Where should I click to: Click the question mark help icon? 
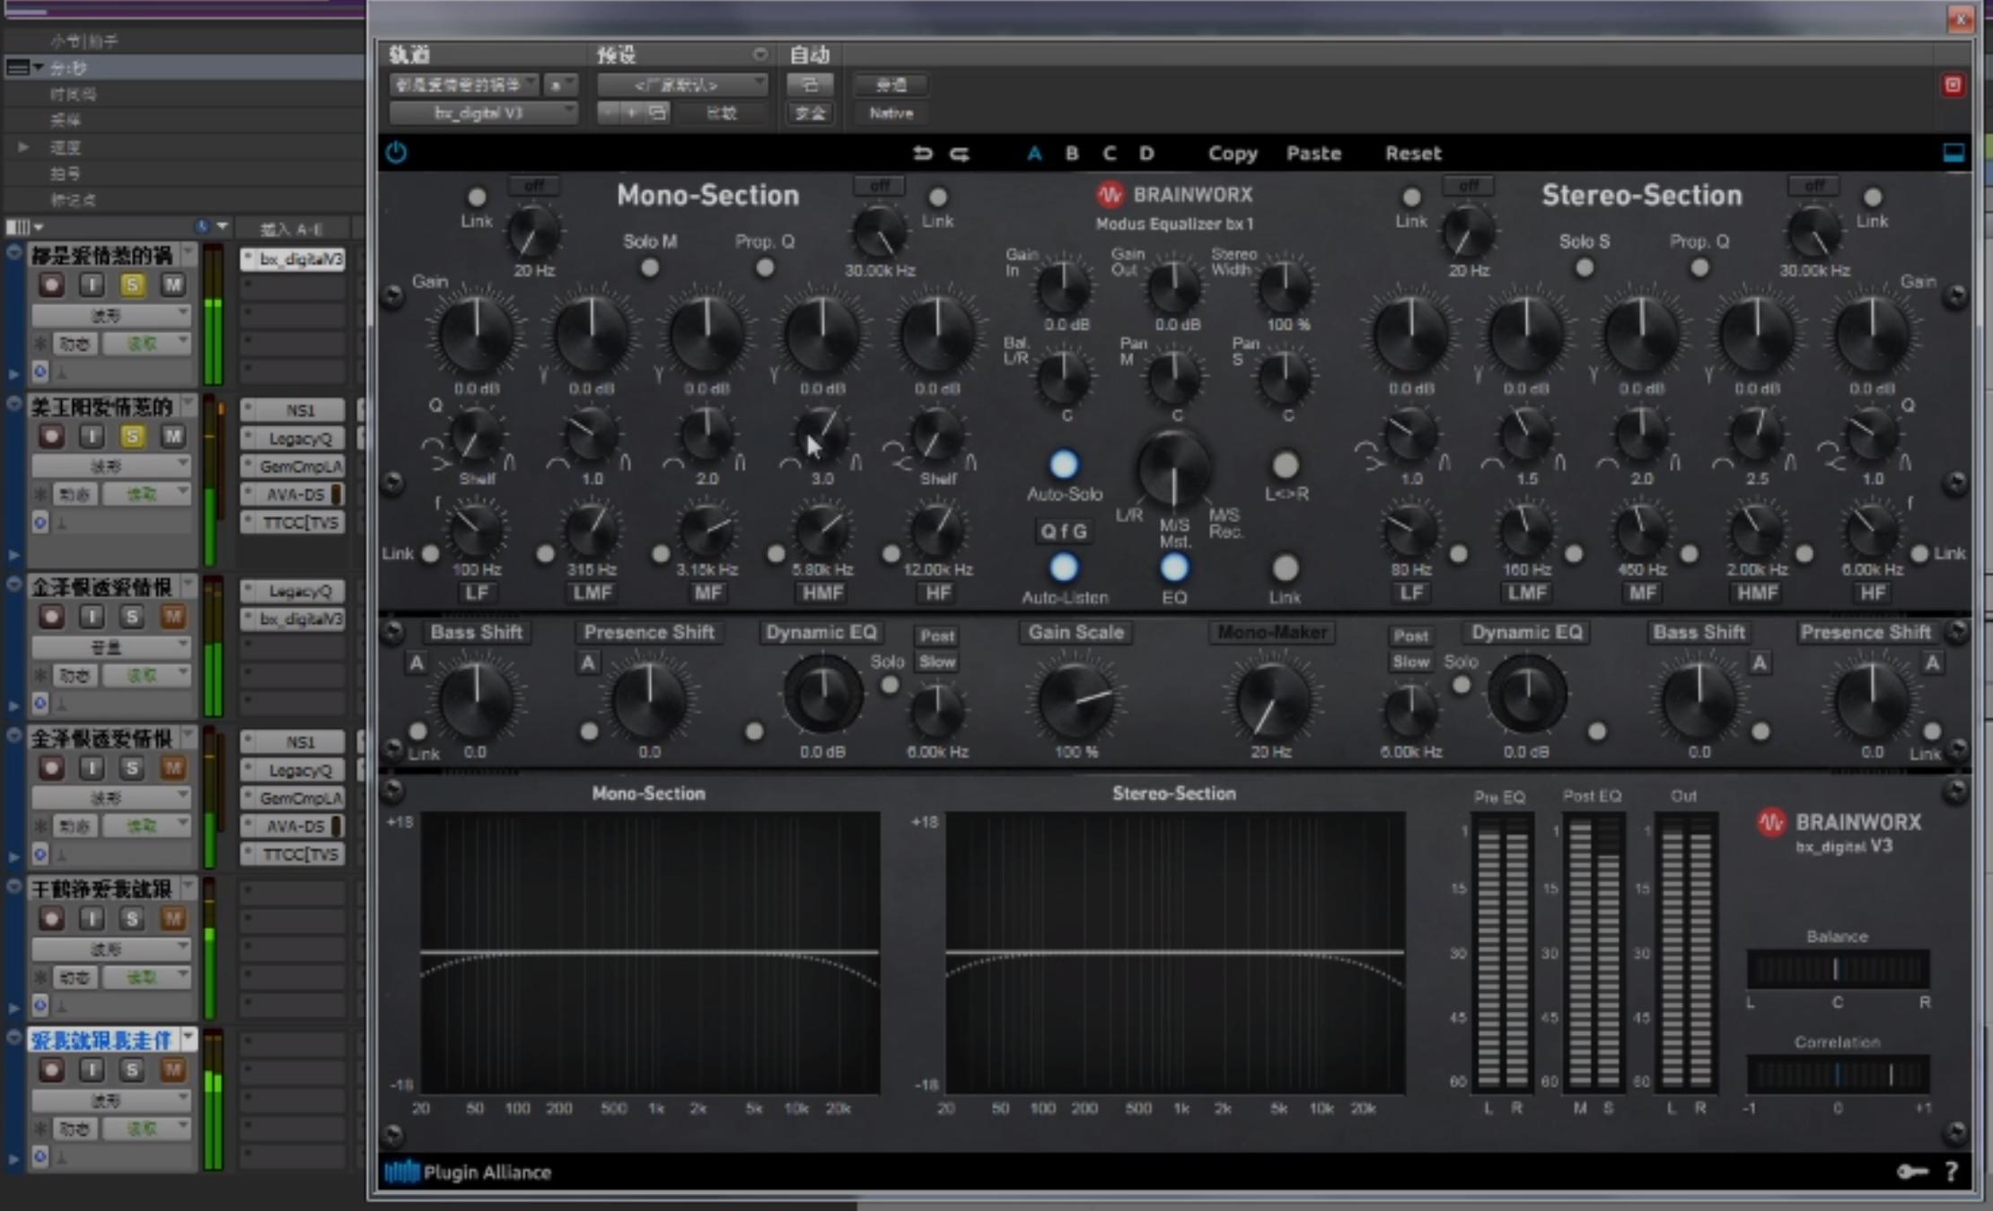pyautogui.click(x=1951, y=1172)
